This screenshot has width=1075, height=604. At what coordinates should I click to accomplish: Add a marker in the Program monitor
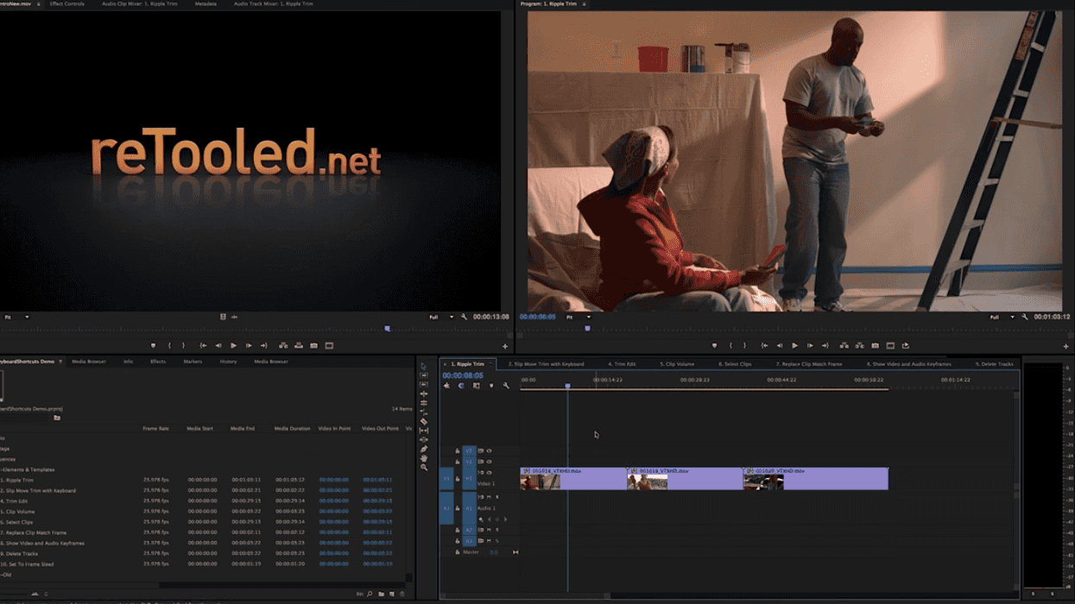pyautogui.click(x=714, y=346)
